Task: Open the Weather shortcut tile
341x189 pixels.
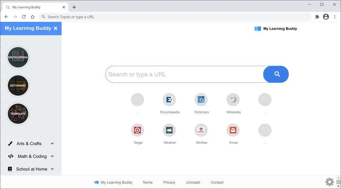Action: [x=169, y=130]
